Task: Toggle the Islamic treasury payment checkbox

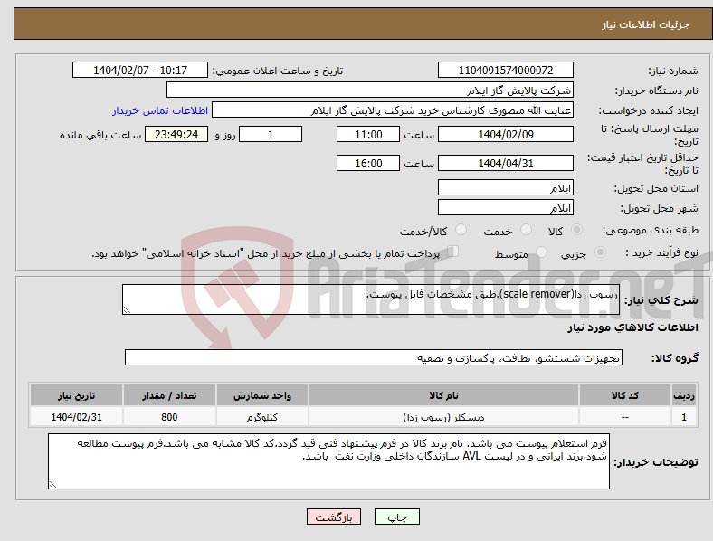Action: point(453,252)
